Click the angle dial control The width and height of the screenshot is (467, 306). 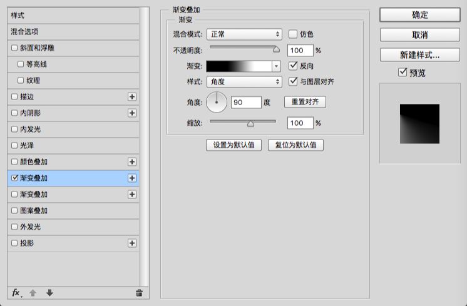tap(217, 103)
